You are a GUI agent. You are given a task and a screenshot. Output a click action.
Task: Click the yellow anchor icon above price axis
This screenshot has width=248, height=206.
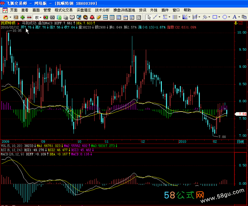click(236, 23)
